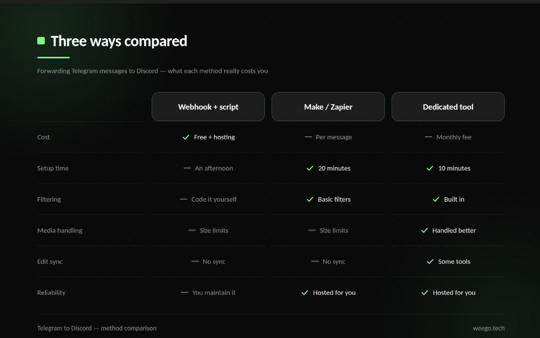
Task: Click the Three ways compared heading
Action: coord(119,41)
